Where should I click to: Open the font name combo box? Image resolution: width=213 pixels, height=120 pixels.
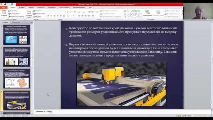[x=54, y=12]
